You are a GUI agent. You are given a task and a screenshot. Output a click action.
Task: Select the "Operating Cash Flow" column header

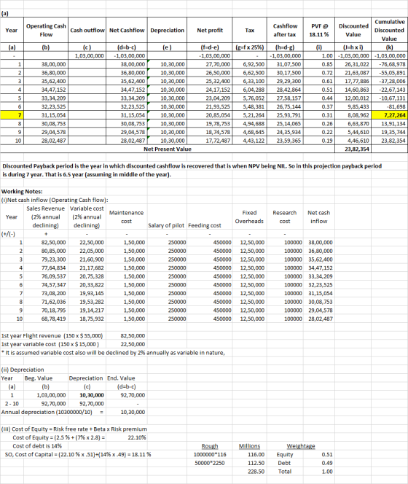click(x=46, y=31)
